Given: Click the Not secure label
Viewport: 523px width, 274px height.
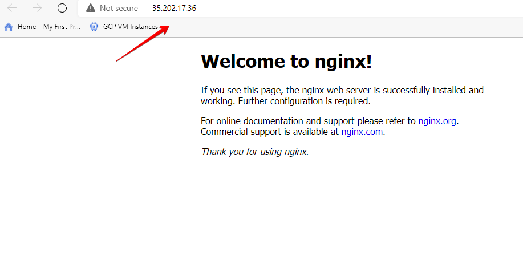Looking at the screenshot, I should pos(119,8).
